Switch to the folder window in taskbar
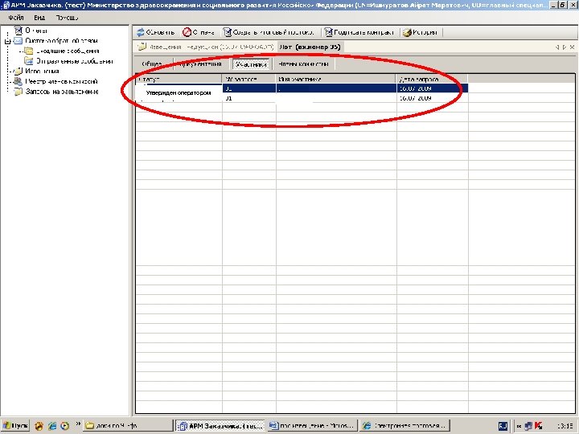This screenshot has height=434, width=579. coord(128,425)
